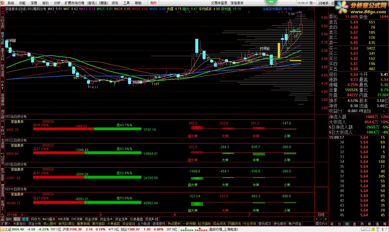Image resolution: width=389 pixels, height=232 pixels.
Task: Reset the chart zoom with the 0 button
Action: 326,219
